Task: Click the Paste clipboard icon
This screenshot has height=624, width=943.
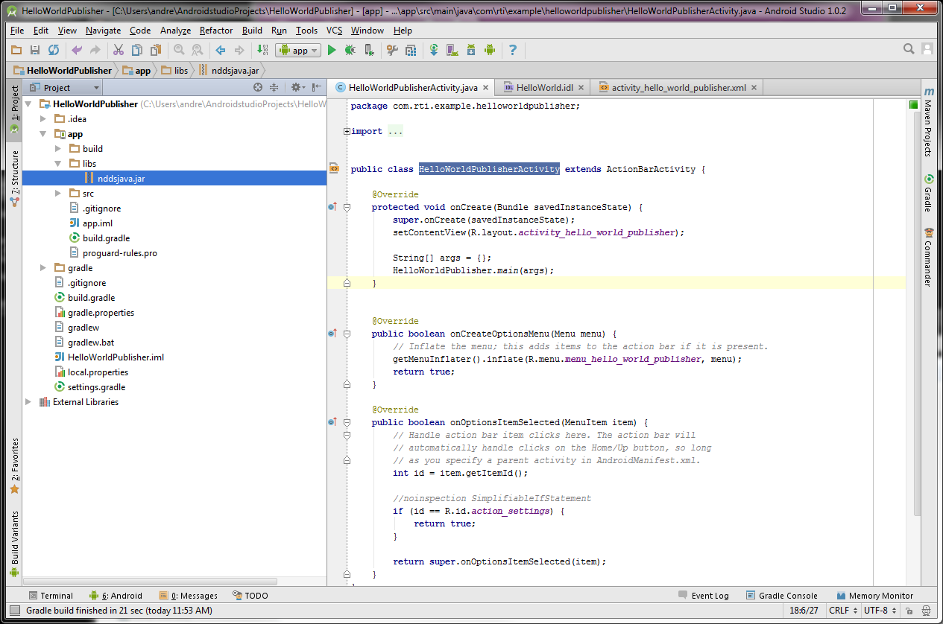Action: (156, 50)
